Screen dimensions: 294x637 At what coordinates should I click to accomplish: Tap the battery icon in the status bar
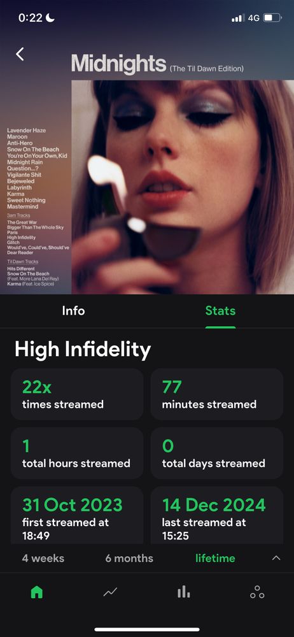(272, 18)
